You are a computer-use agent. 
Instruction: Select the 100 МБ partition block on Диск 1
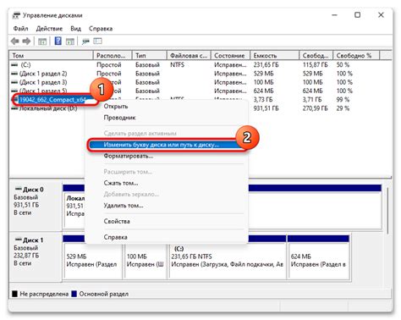146,257
